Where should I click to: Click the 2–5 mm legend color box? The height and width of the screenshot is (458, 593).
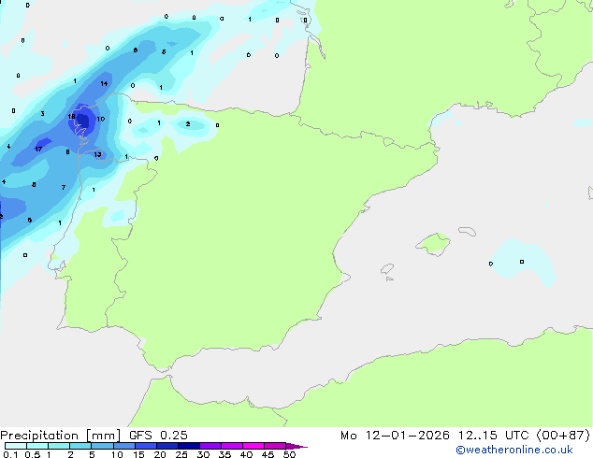pyautogui.click(x=80, y=446)
